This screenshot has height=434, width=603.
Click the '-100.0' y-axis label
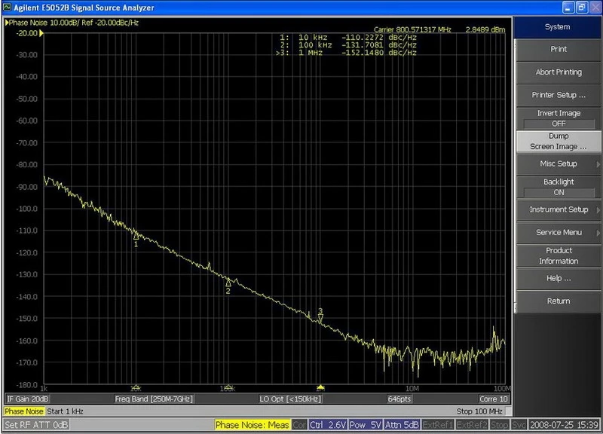pos(27,209)
